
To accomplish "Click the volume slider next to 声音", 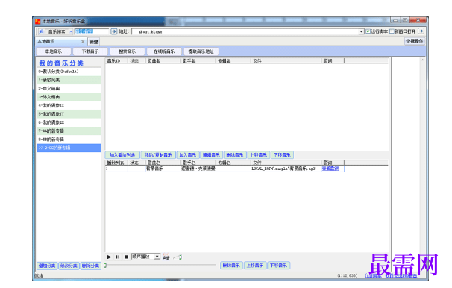I will tap(178, 257).
